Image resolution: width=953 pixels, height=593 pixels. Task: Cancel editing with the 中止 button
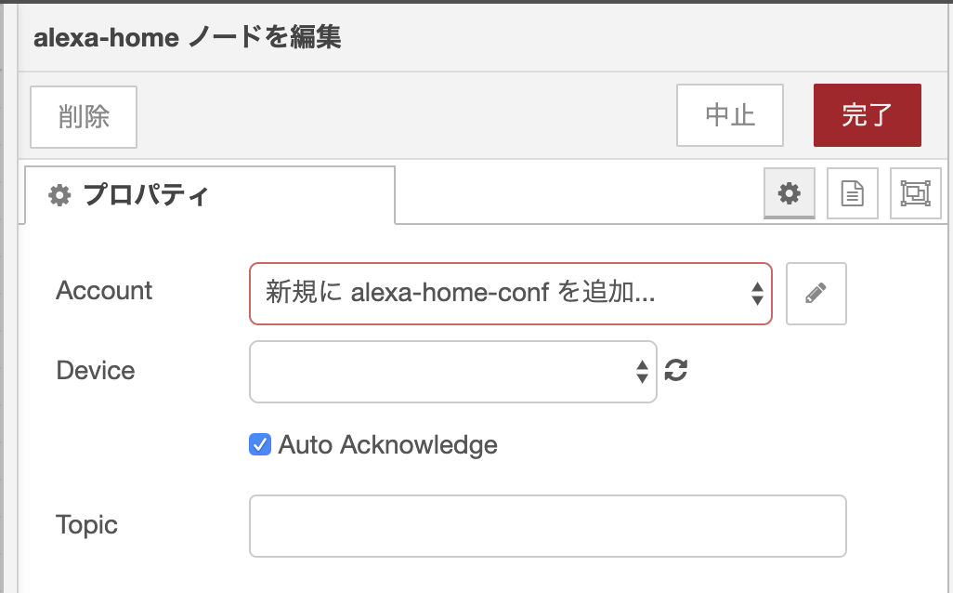pos(730,115)
